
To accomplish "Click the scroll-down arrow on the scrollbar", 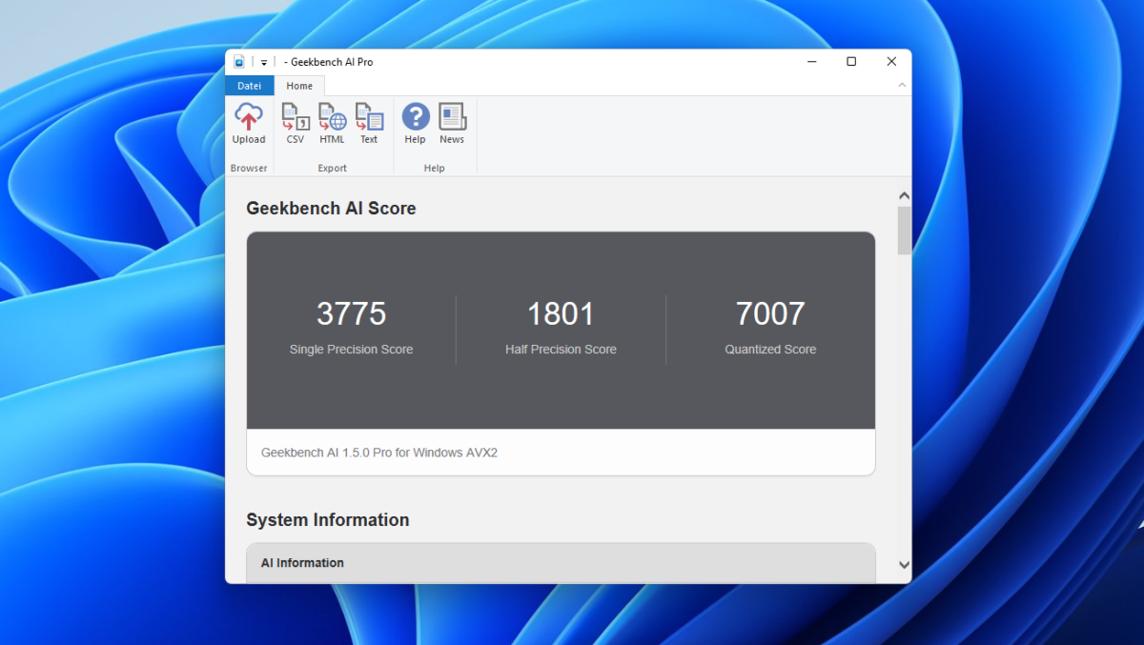I will tap(904, 565).
